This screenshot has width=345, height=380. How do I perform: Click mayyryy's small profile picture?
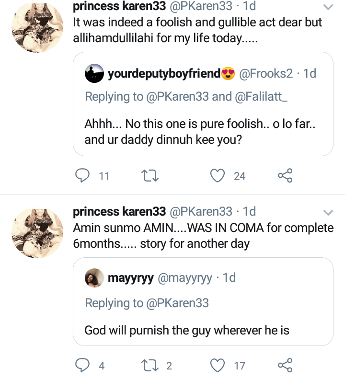click(x=94, y=277)
